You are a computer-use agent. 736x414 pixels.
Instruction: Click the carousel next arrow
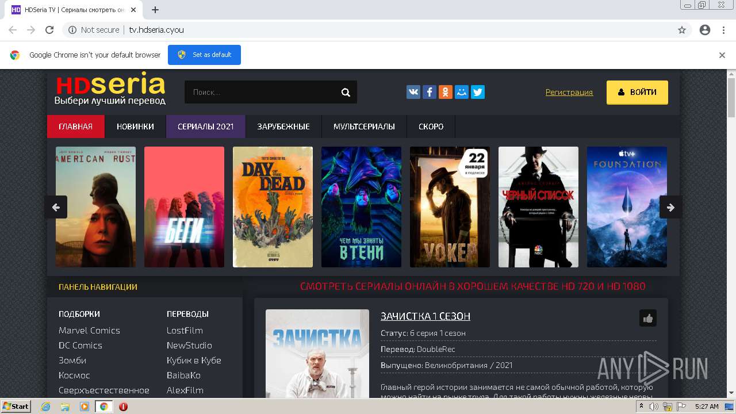[x=670, y=207]
